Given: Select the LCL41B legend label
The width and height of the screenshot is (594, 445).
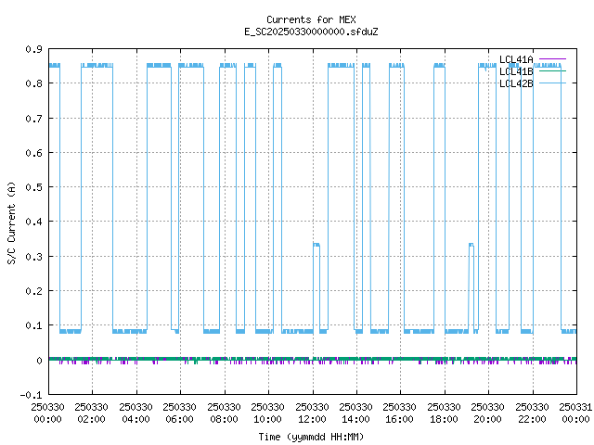Looking at the screenshot, I should tap(516, 71).
